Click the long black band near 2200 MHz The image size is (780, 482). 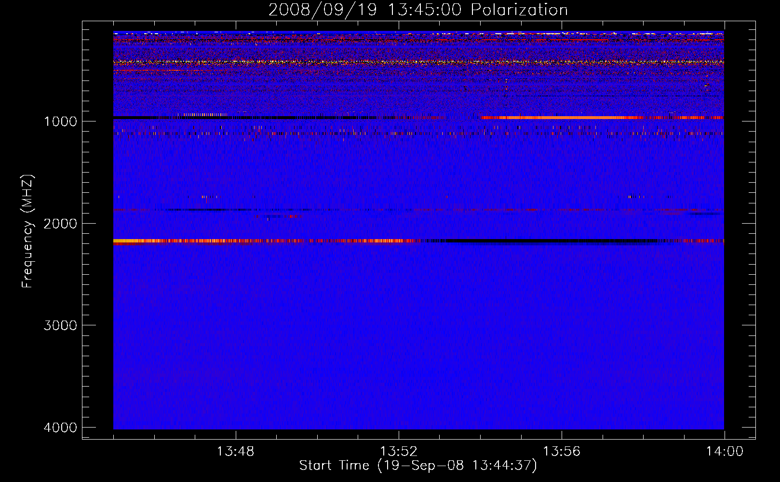tap(552, 241)
